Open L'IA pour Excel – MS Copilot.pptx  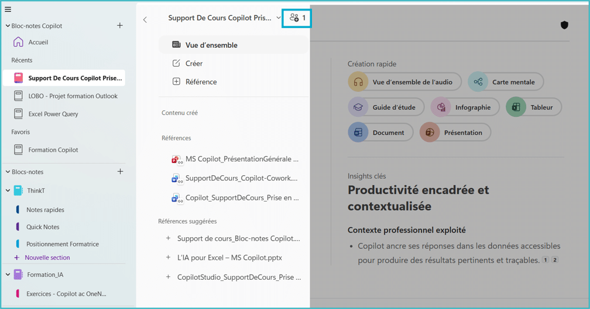229,258
